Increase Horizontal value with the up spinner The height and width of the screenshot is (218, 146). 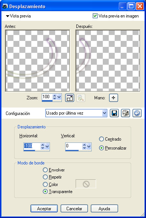pos(42,145)
